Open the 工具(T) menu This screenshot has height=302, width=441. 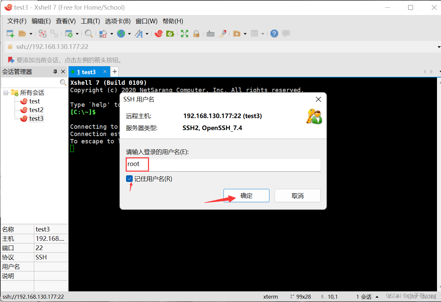[x=90, y=21]
